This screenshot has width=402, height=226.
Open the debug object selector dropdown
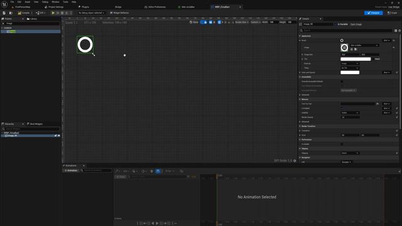coord(91,13)
